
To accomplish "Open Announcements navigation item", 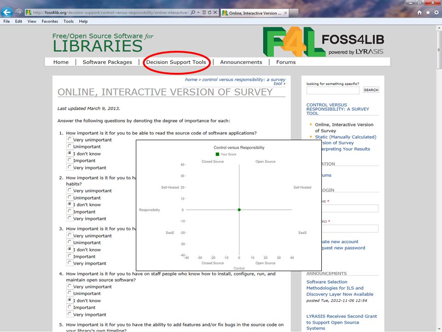I will [x=241, y=62].
